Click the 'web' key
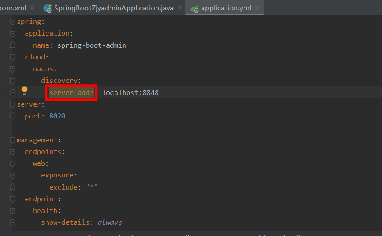 39,163
